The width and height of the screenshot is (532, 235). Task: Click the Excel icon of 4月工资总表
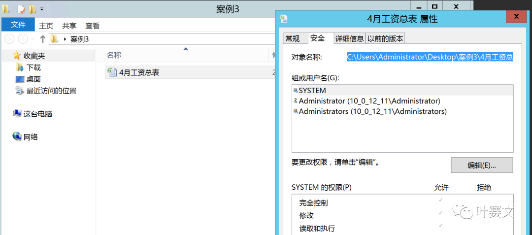click(112, 72)
